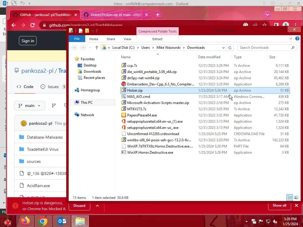The height and width of the screenshot is (227, 303).
Task: Select the MAS_AIO.cmd script icon
Action: click(124, 97)
